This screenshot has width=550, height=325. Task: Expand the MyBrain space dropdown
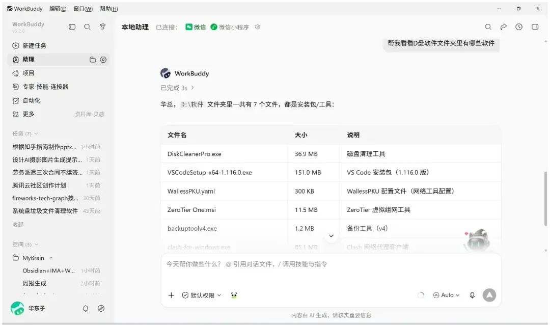(51, 258)
